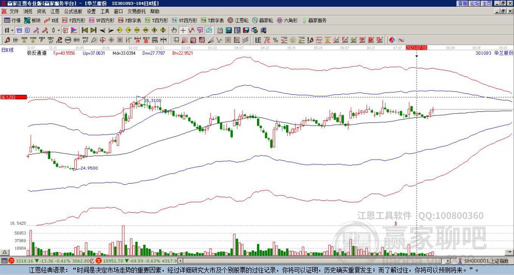514x275 pixels.
Task: Click the 论坛 forum link
Action: pos(474,4)
